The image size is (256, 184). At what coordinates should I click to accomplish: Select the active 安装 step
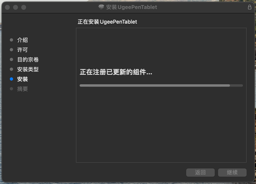(22, 79)
